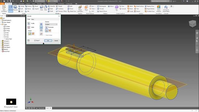Toggle the preview checkbox in Extrude dialog

(x=35, y=40)
